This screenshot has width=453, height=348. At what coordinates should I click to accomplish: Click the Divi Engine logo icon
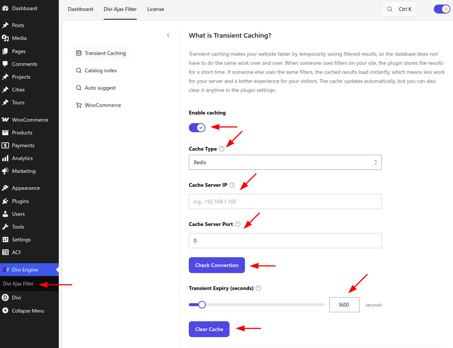(5, 270)
